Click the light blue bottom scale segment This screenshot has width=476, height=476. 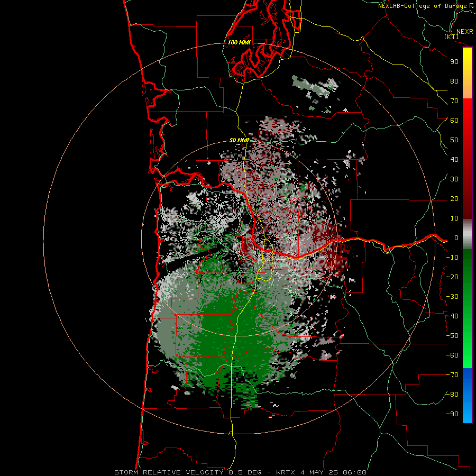tap(467, 413)
